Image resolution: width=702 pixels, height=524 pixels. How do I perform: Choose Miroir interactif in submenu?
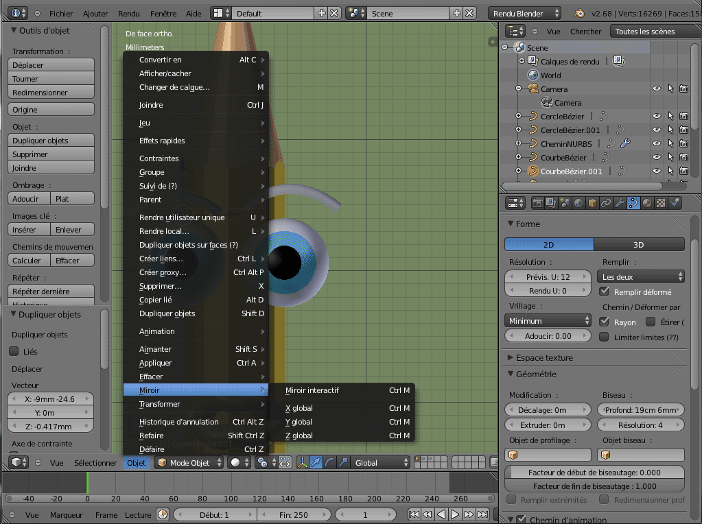click(x=342, y=390)
